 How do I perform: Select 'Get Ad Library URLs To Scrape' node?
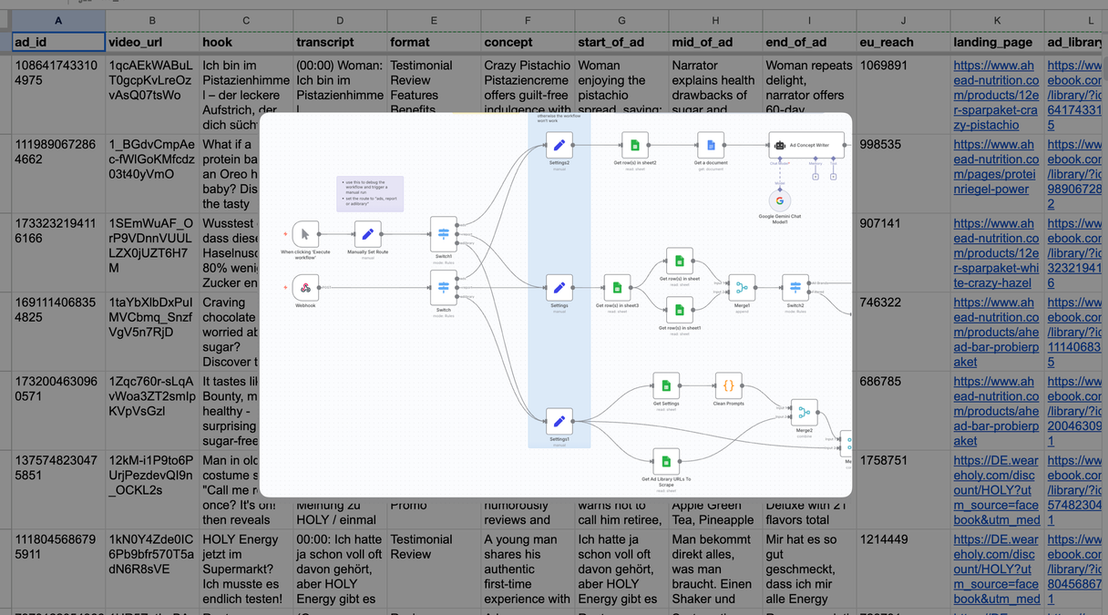click(666, 462)
